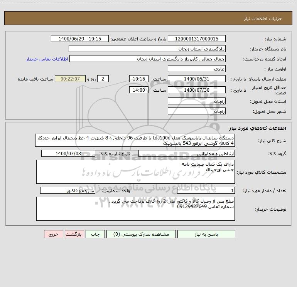
Task: Click the label 'شرح کلی نیاز:'
Action: click(272, 141)
